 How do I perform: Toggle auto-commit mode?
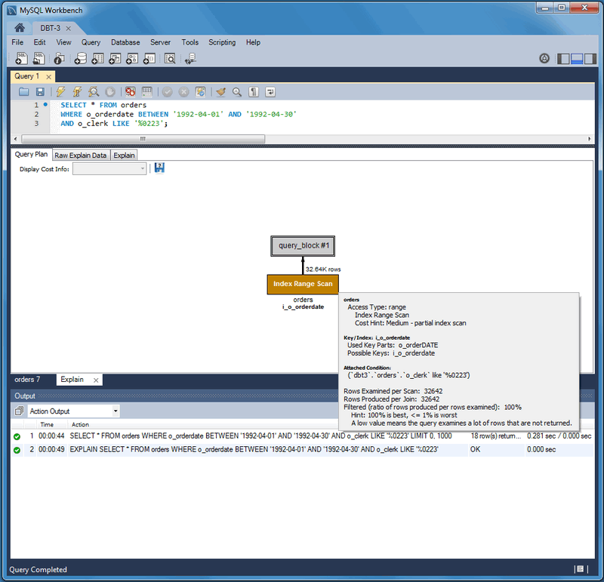(200, 91)
